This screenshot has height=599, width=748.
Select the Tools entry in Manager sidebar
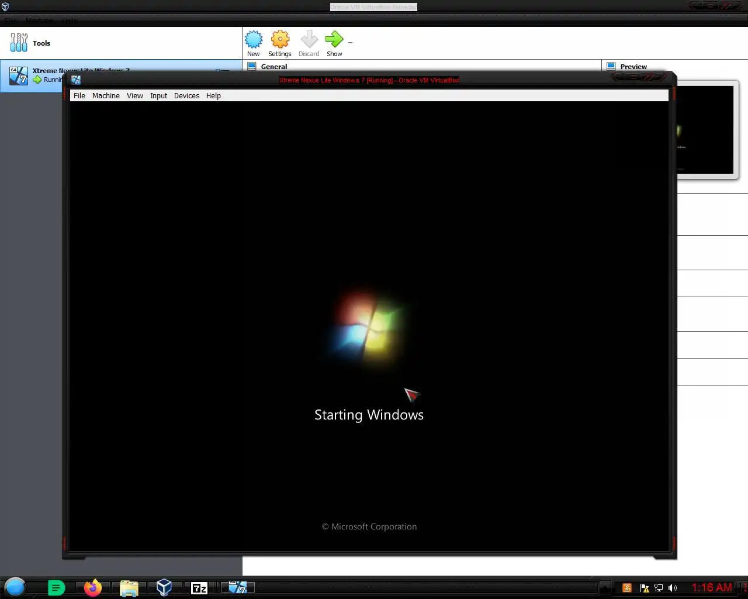(x=121, y=43)
